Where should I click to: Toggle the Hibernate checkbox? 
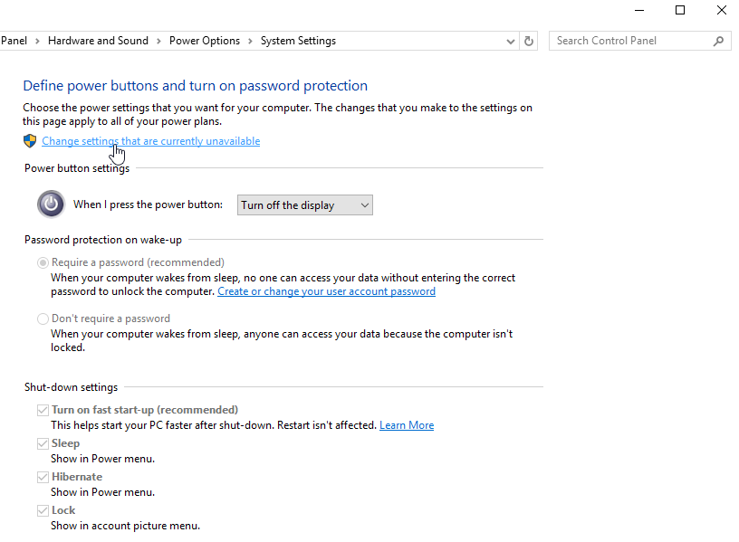[x=43, y=477]
